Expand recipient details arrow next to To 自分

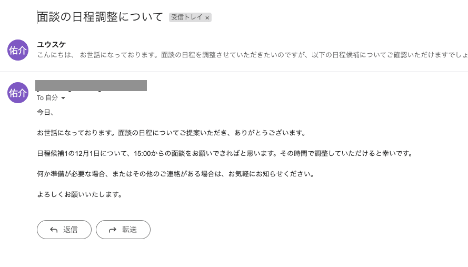click(x=63, y=98)
